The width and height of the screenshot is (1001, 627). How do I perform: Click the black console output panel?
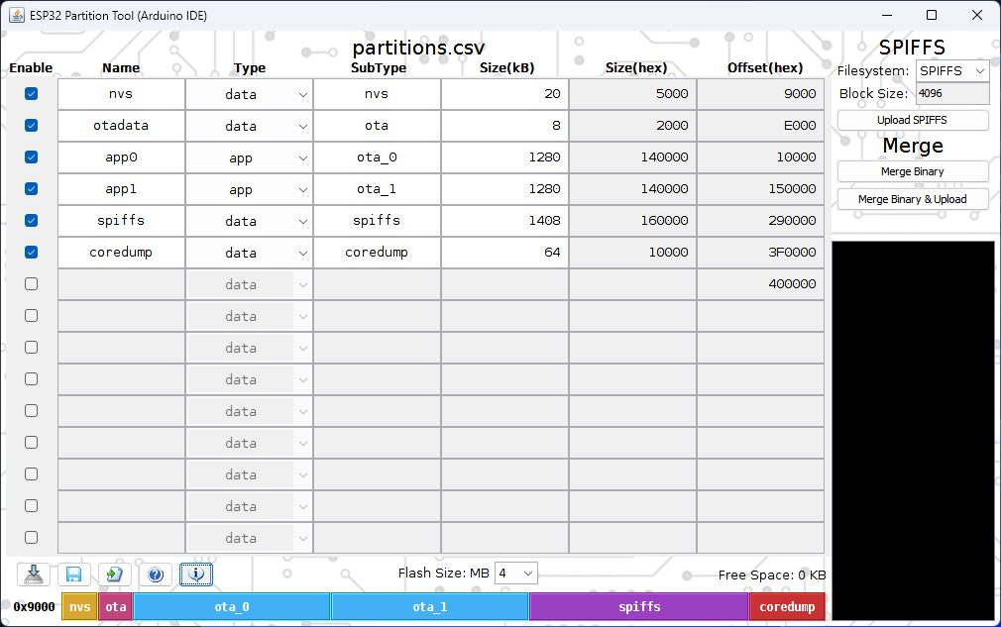coord(913,431)
